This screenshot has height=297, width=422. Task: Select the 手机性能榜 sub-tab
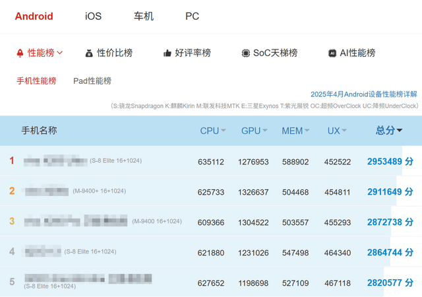coord(36,81)
